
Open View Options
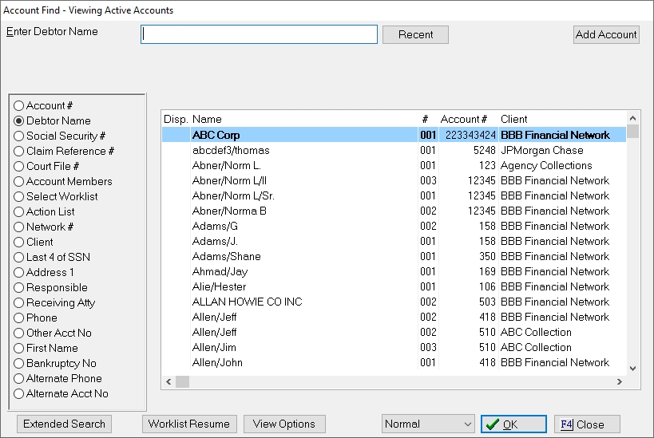(x=283, y=424)
